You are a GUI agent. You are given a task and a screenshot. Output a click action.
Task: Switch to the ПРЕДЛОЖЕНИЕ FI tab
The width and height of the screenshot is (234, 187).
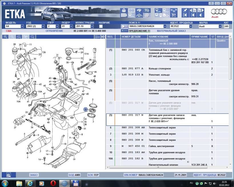click(x=139, y=31)
